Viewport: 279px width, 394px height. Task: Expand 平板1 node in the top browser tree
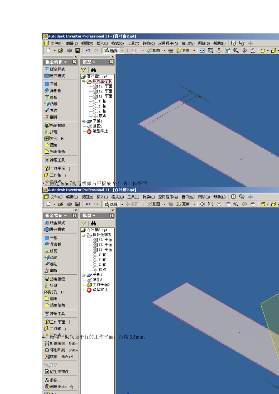[x=83, y=121]
